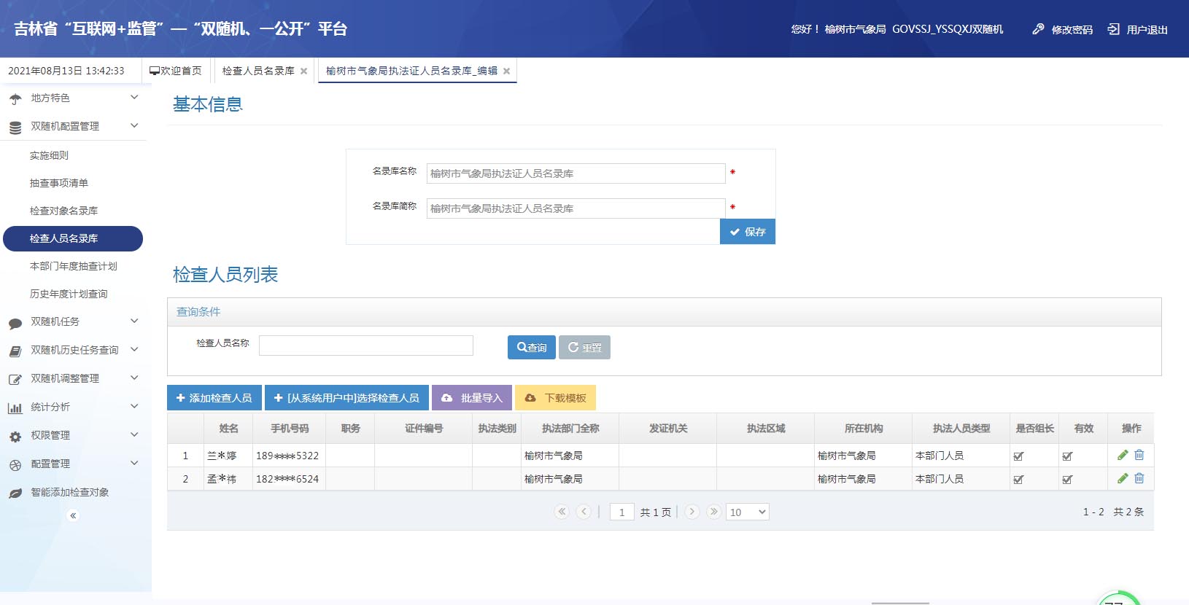
Task: Open the page size dropdown showing 10
Action: [747, 512]
